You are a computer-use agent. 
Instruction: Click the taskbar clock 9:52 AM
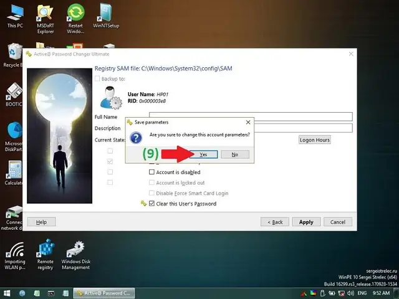(381, 293)
